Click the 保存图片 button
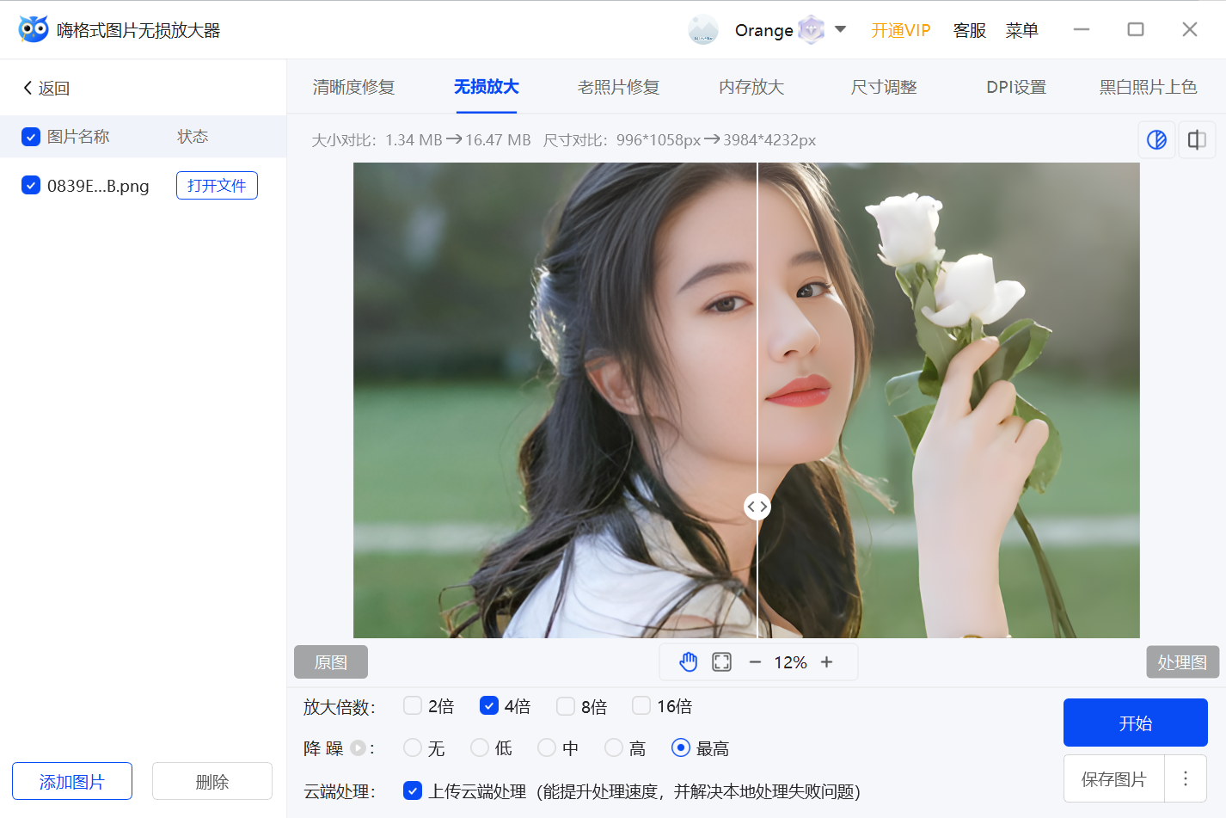This screenshot has width=1226, height=818. [1114, 778]
